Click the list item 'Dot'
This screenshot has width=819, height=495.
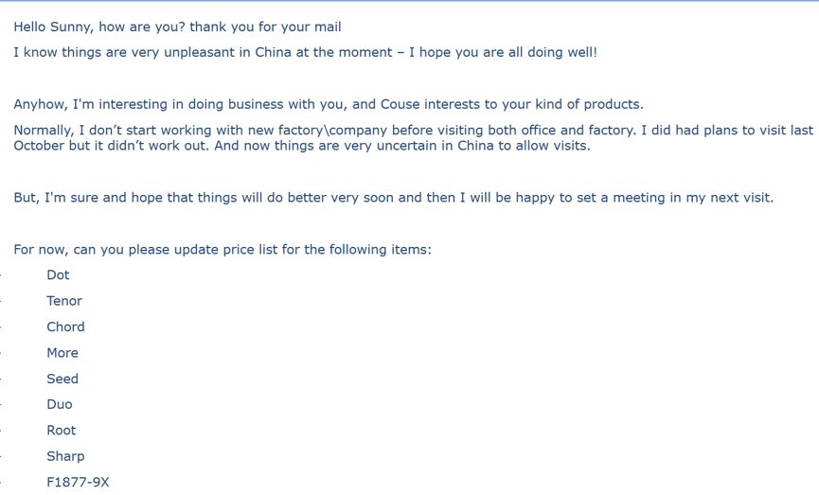(x=58, y=275)
